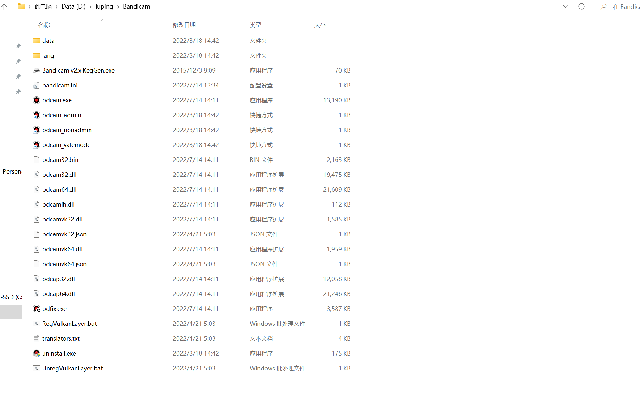Screen dimensions: 640x404
Task: Select the file name translators.txt
Action: coord(61,338)
